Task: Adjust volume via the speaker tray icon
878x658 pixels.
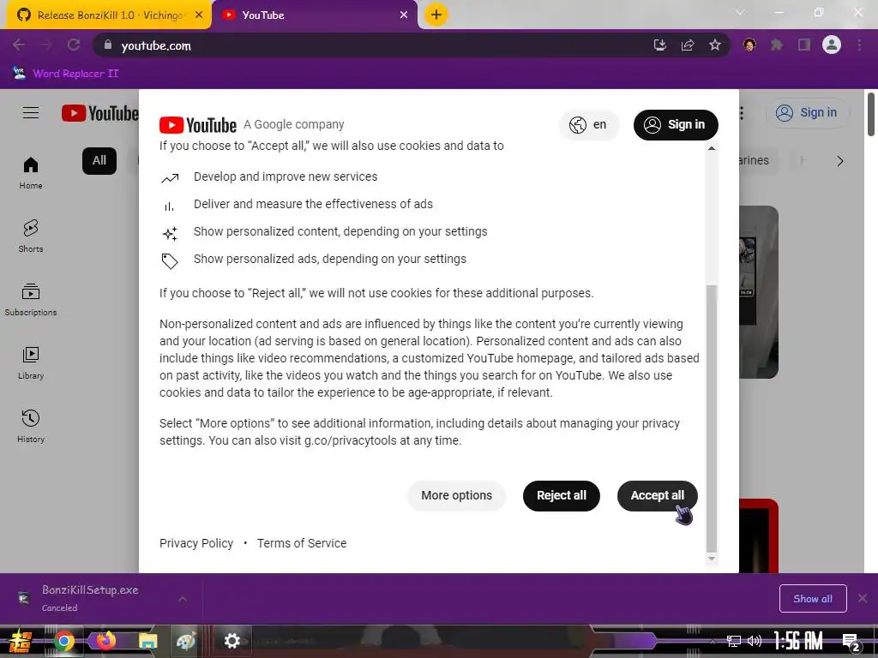Action: point(755,641)
